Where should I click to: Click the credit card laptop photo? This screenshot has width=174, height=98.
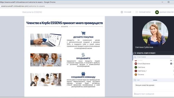(x=46, y=40)
